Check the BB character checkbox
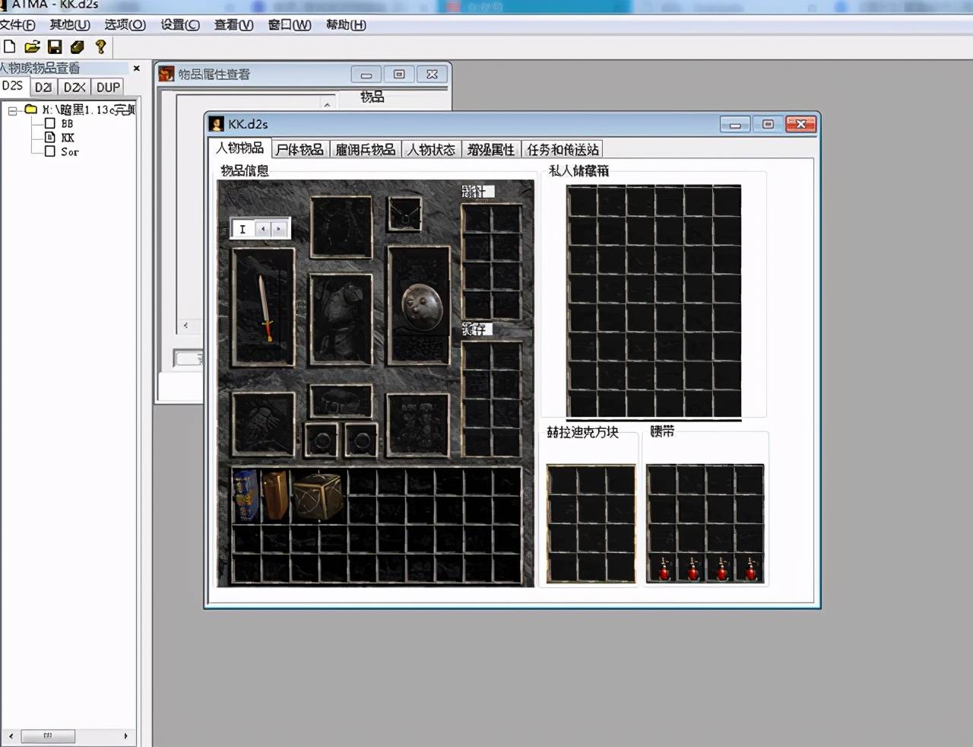This screenshot has width=973, height=747. click(49, 123)
